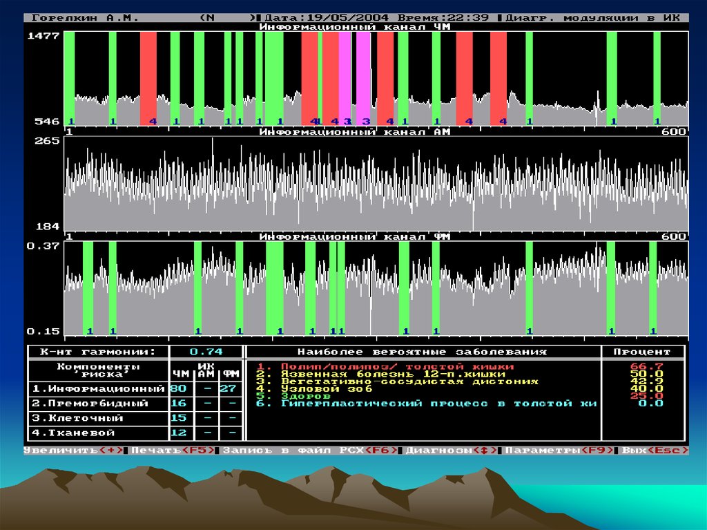This screenshot has width=707, height=530.
Task: Click Печать <F5> to print
Action: click(x=173, y=451)
